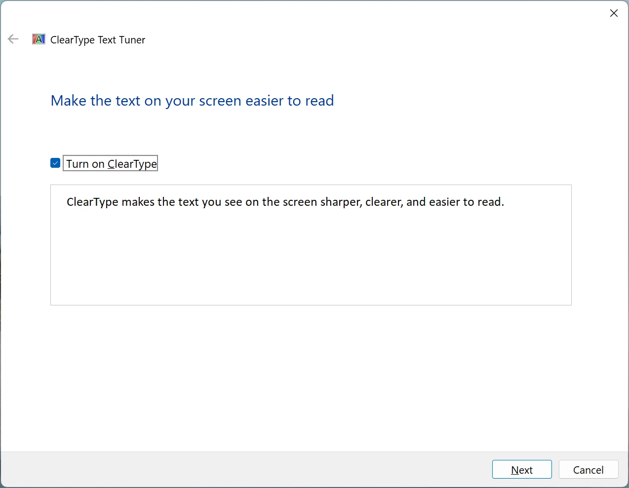Select the sample text description box
Viewport: 629px width, 488px height.
[311, 245]
